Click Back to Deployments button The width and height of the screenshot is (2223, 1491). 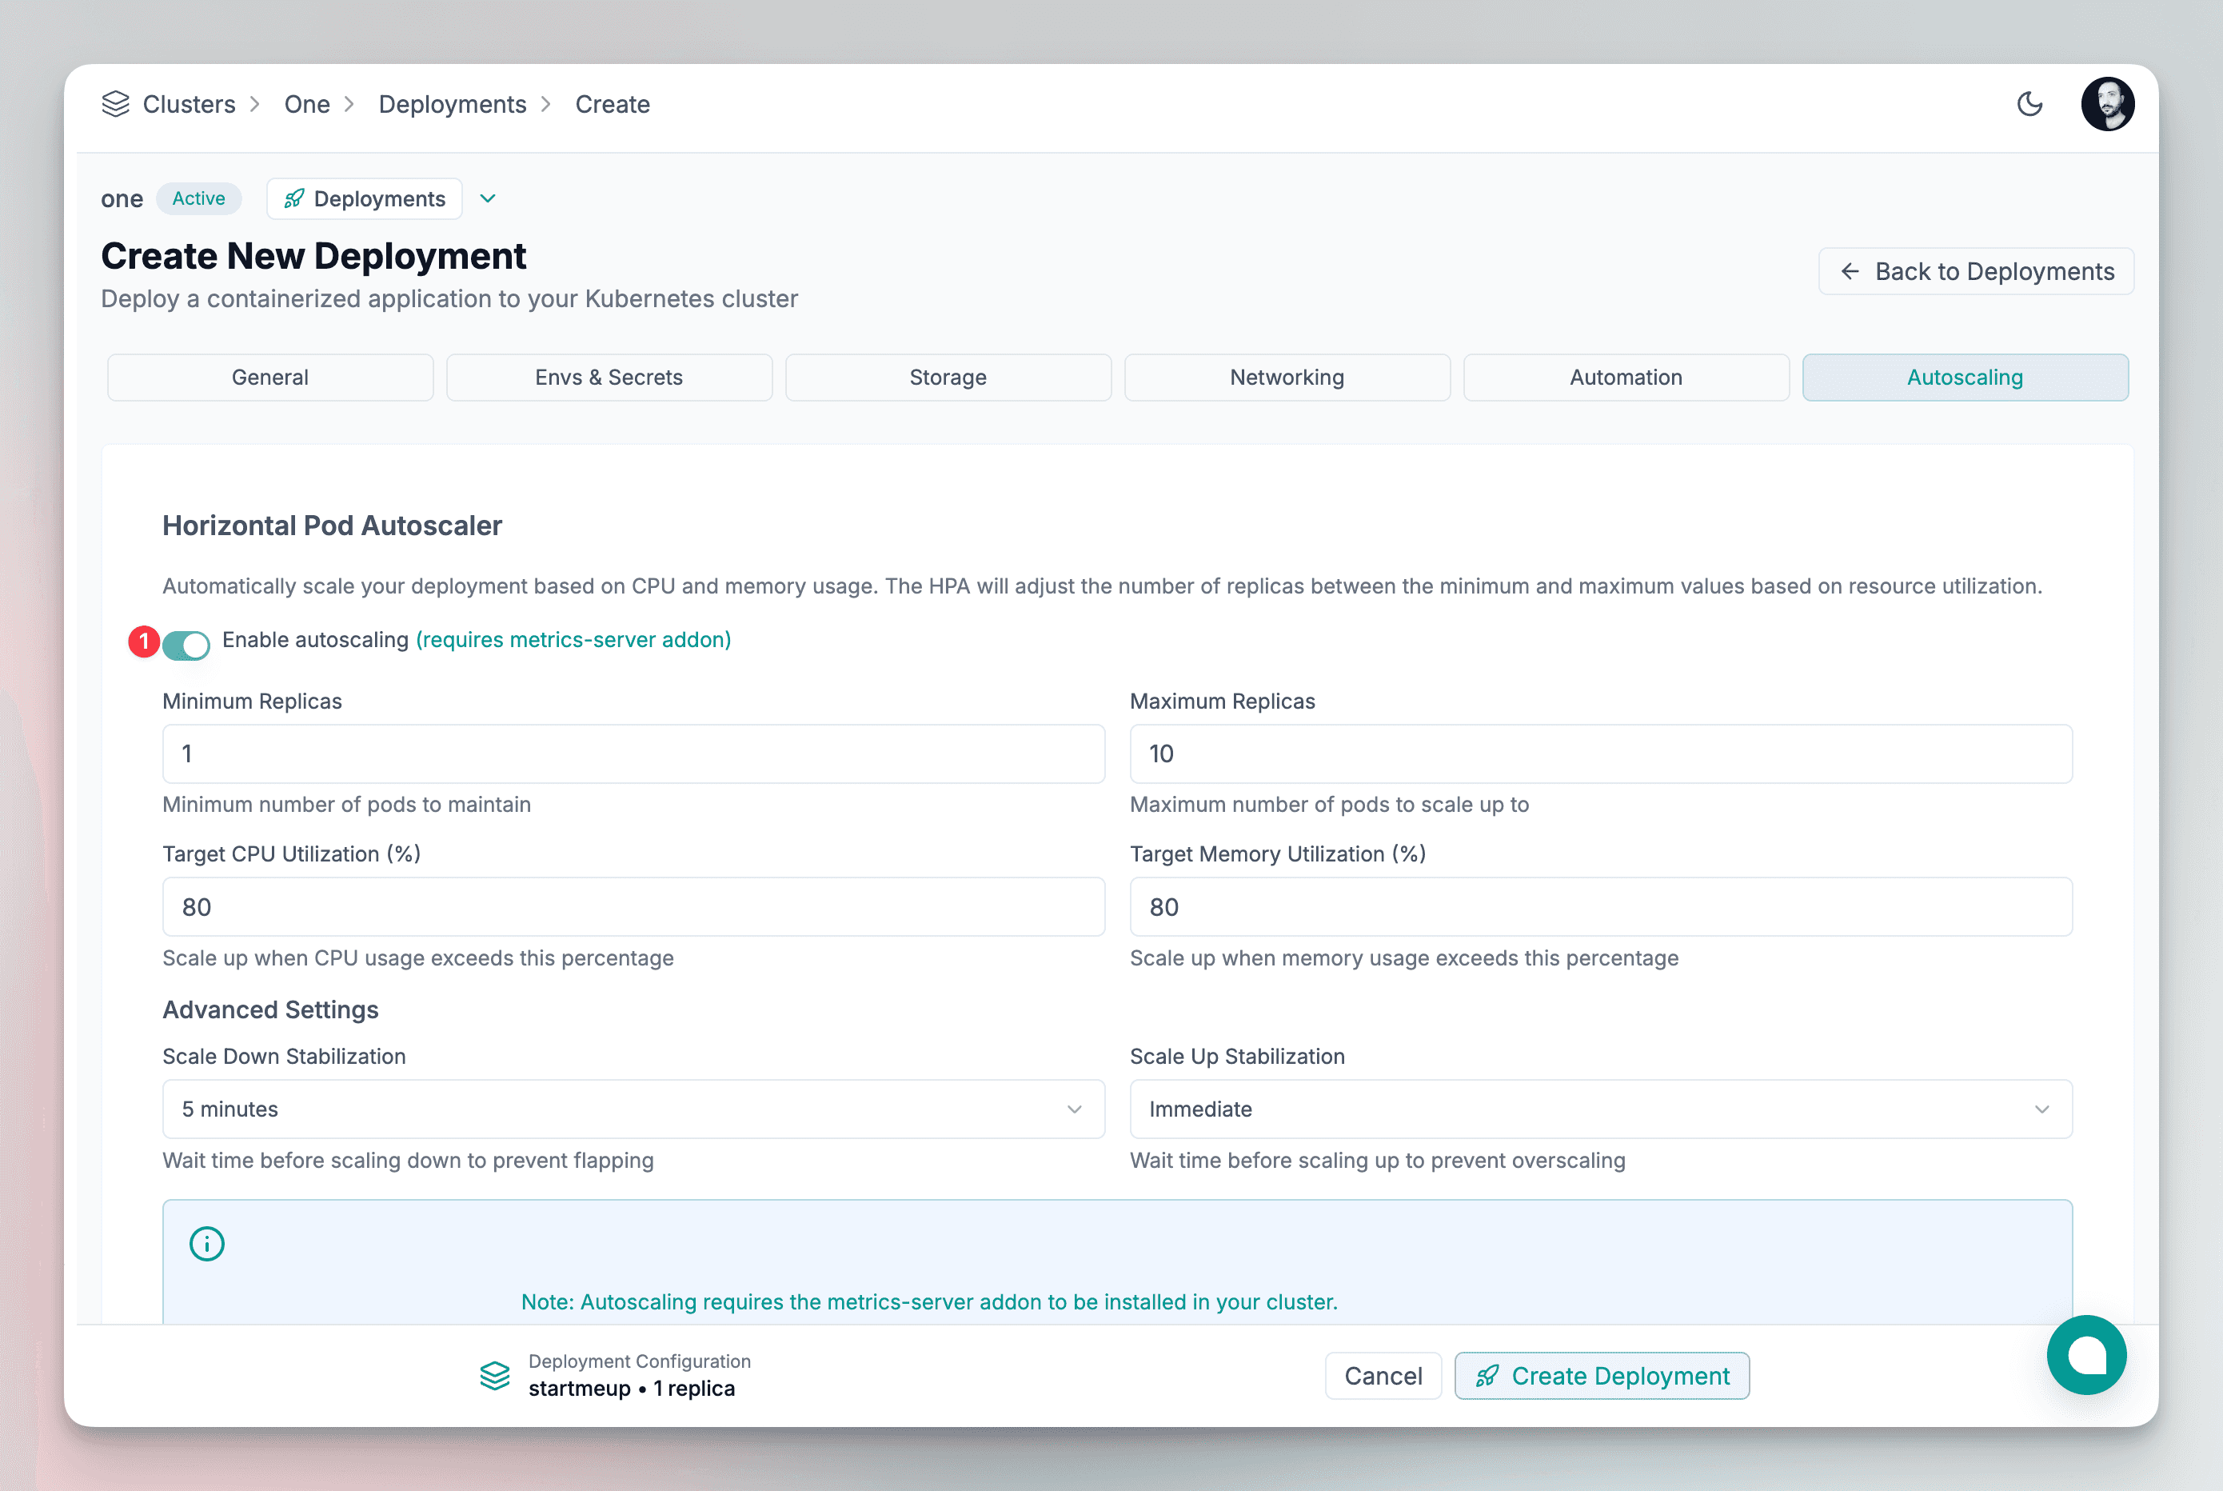pyautogui.click(x=1976, y=271)
